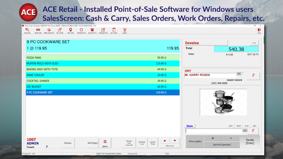The image size is (283, 159).
Task: Click the Listen antenna icon
Action: (125, 31)
